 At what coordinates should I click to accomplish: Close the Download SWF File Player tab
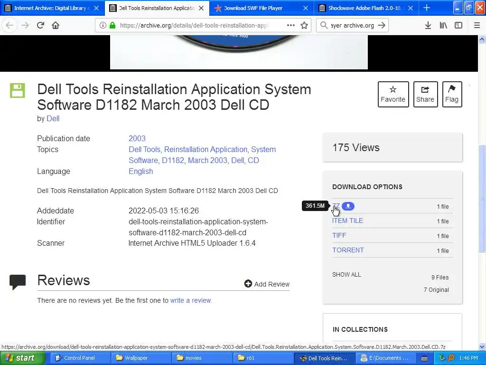pyautogui.click(x=306, y=8)
